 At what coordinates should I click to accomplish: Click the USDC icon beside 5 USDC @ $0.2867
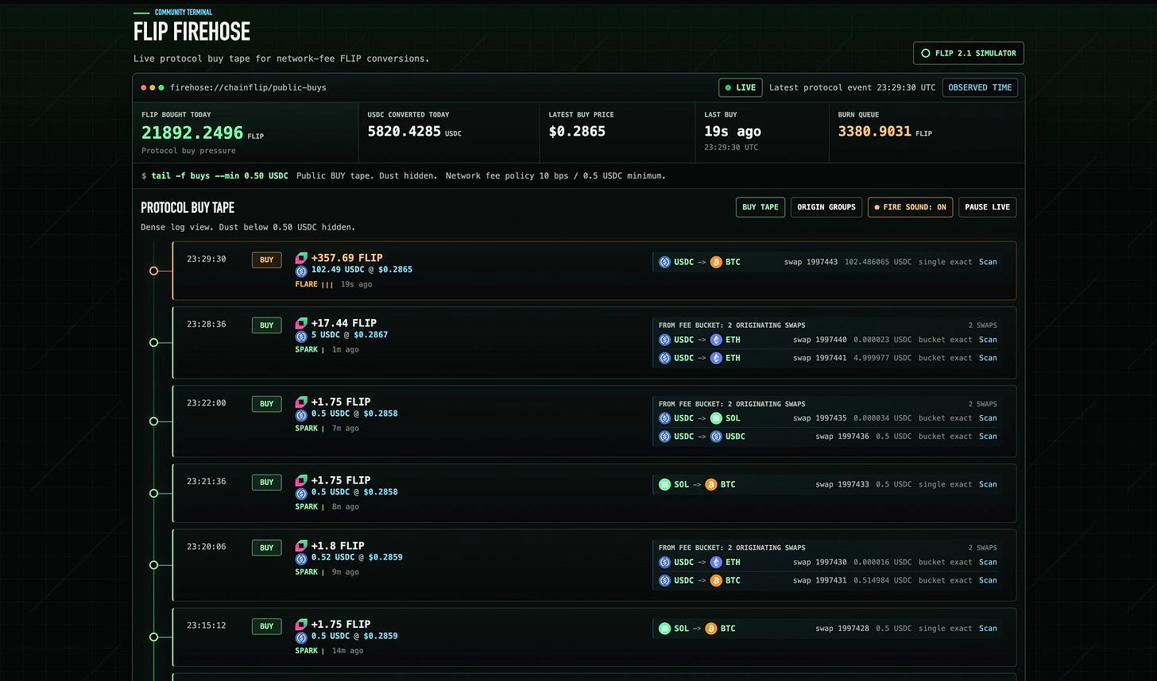point(301,335)
